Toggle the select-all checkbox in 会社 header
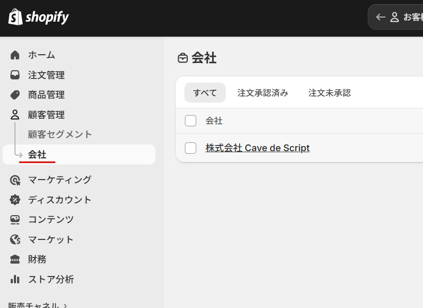This screenshot has width=423, height=308. coord(191,121)
